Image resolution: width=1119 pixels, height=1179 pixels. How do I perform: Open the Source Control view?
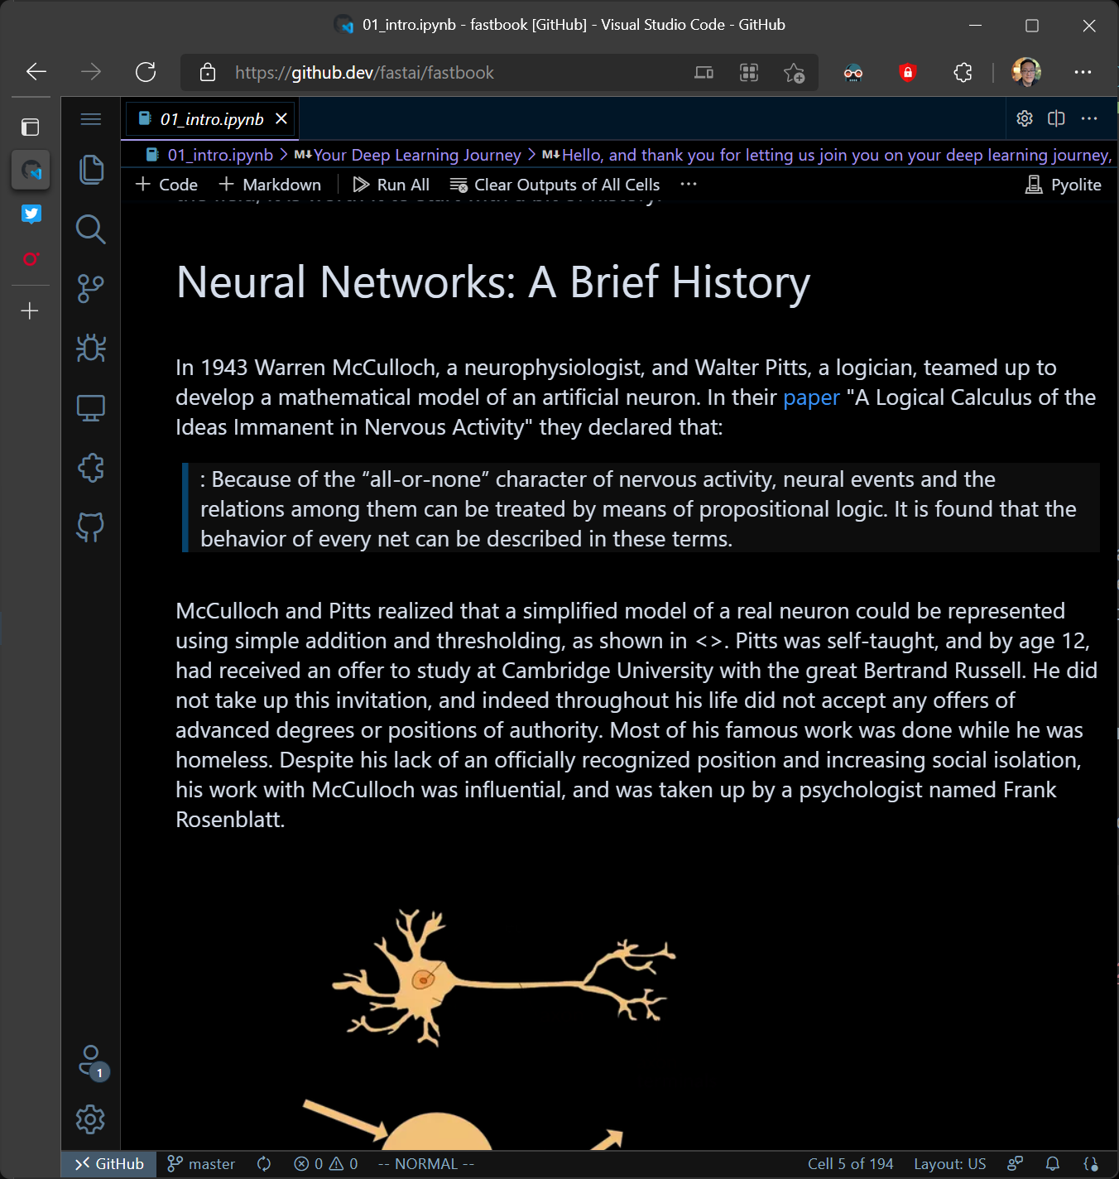(90, 289)
